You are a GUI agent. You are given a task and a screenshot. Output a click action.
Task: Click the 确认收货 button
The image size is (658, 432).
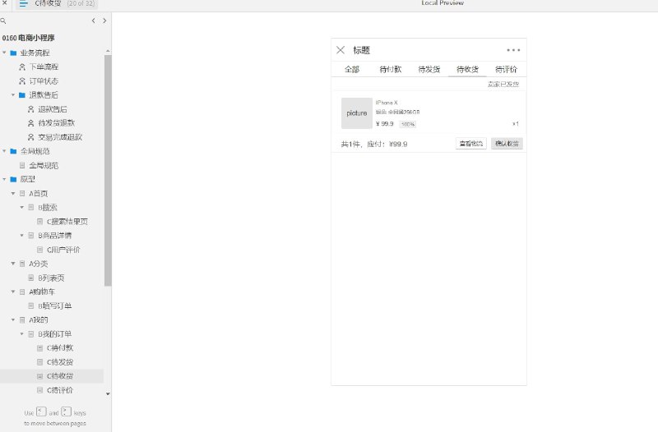[x=507, y=144]
